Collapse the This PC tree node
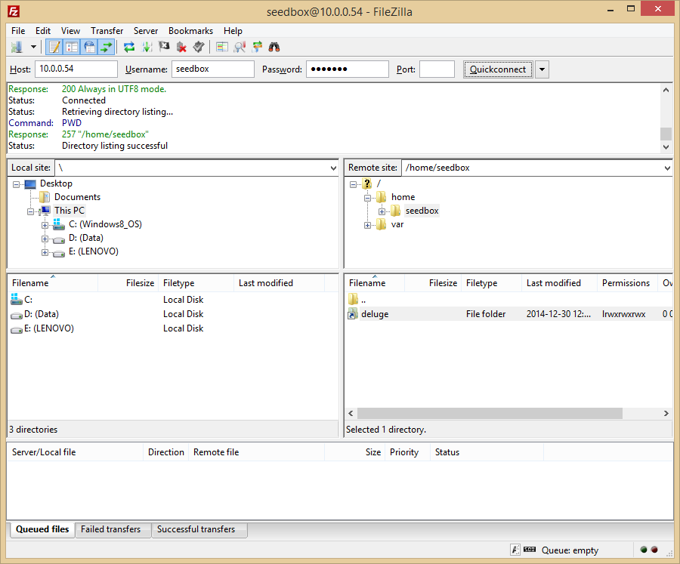The width and height of the screenshot is (680, 564). tap(30, 211)
